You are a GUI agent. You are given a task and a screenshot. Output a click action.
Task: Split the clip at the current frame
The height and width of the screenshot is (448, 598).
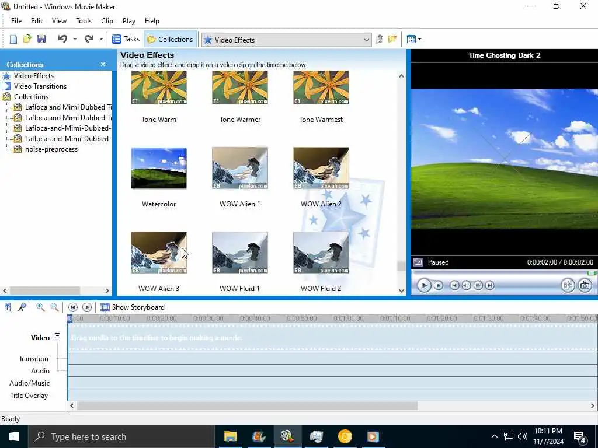coord(568,285)
